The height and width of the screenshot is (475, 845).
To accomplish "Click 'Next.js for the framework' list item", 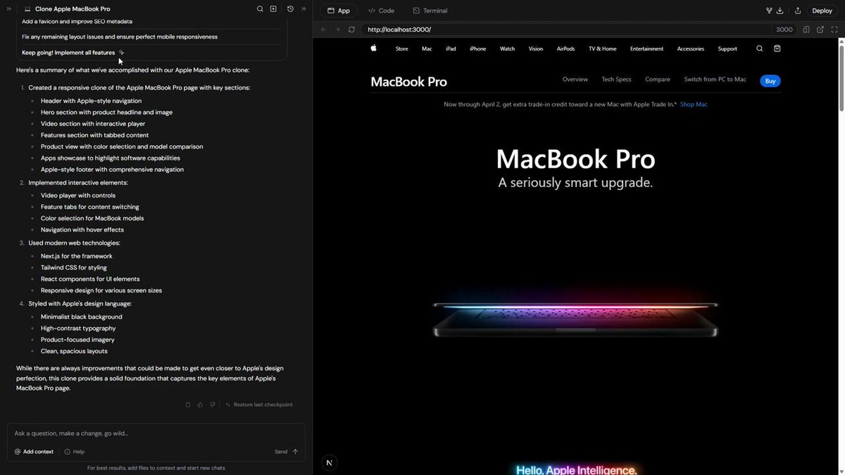I will [76, 256].
